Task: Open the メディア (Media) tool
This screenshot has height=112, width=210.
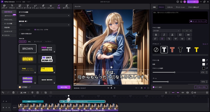Action: click(4, 7)
